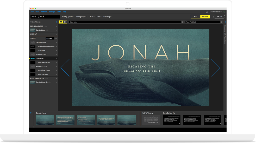Open the shopping cart icon

point(207,12)
